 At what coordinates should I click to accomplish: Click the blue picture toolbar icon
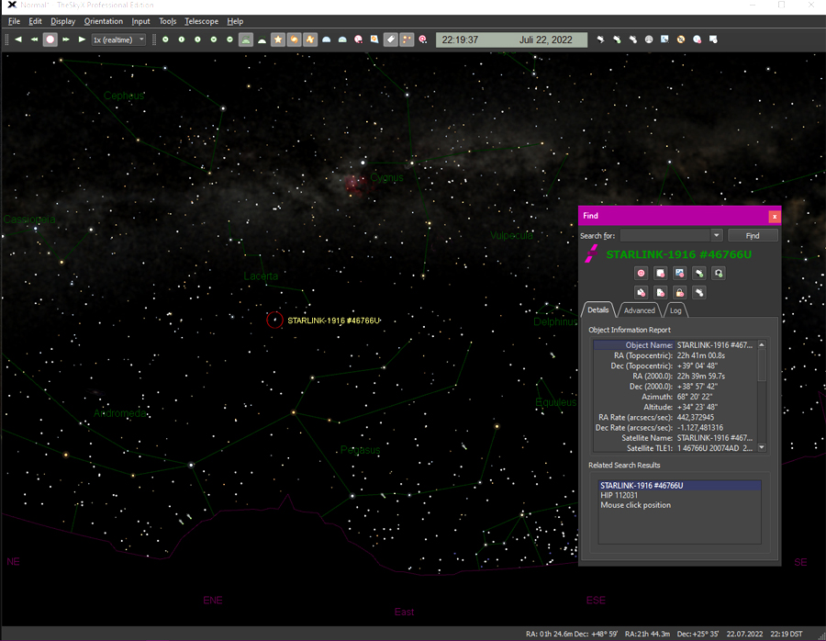click(x=664, y=39)
